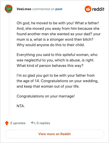Click the first paragraph starting 'Oh god'
The width and height of the screenshot is (109, 143).
(59, 34)
